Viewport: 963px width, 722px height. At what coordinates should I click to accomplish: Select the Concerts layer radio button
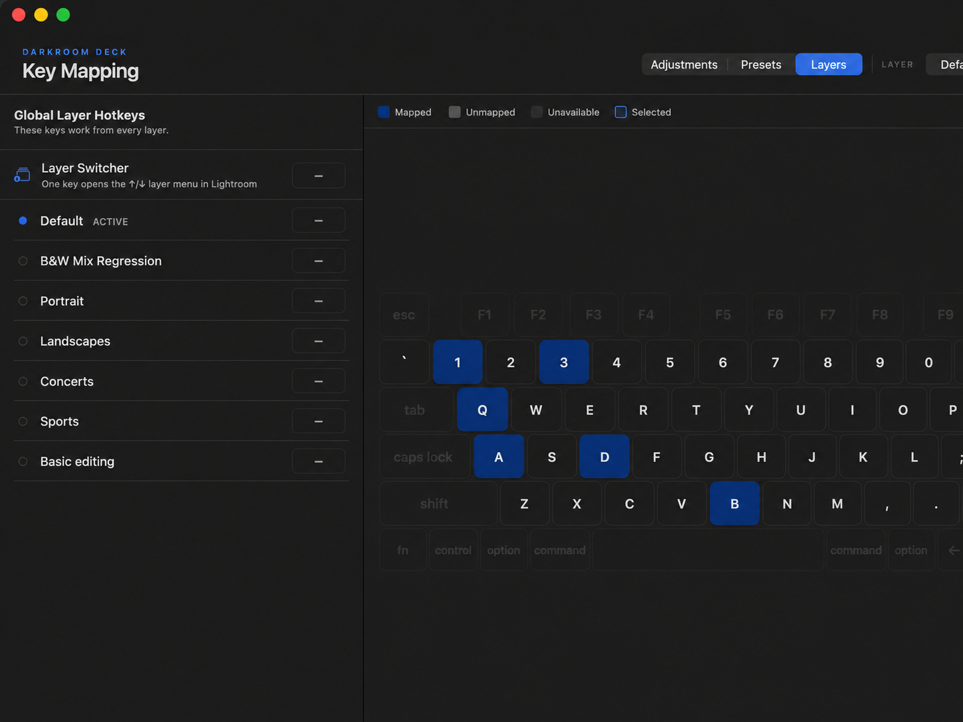point(23,381)
